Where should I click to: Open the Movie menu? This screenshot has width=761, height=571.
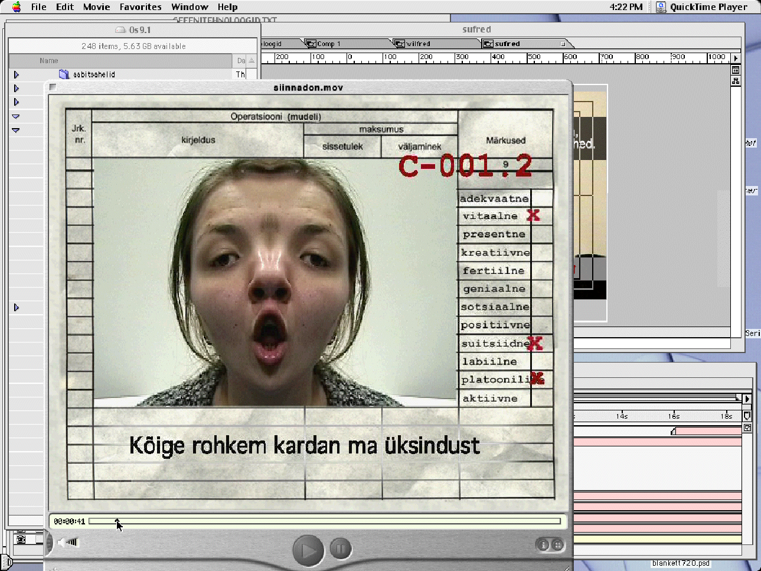click(96, 7)
